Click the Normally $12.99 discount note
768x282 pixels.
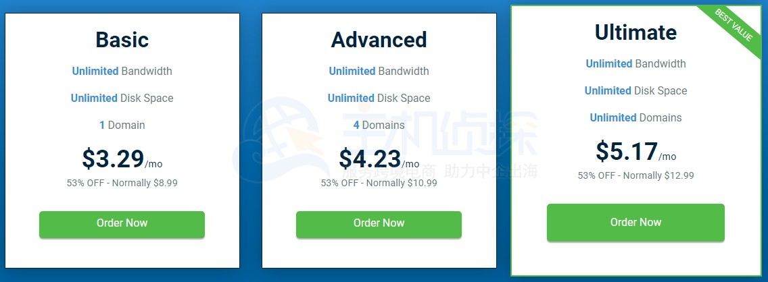[x=635, y=175]
